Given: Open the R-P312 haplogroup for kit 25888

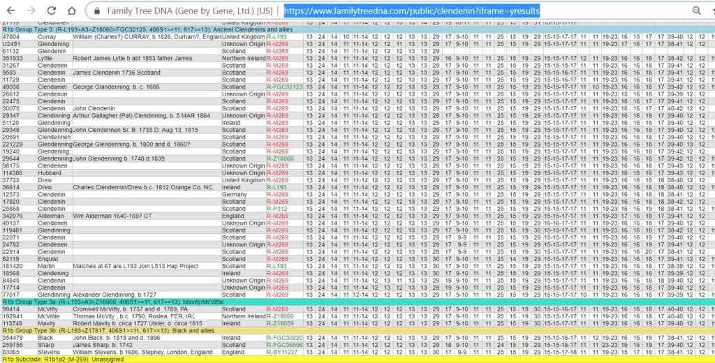Looking at the screenshot, I should pyautogui.click(x=277, y=209).
